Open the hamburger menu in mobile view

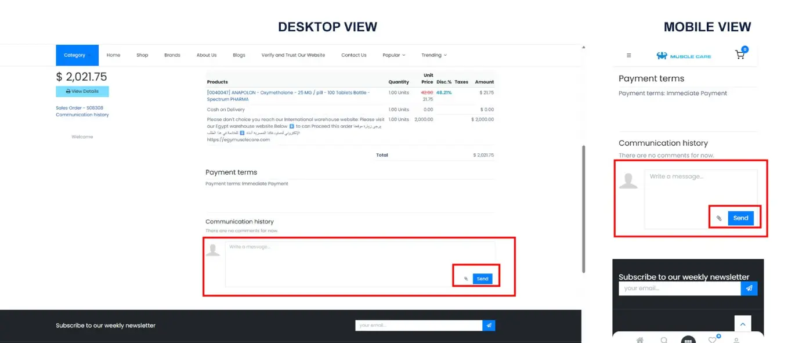click(628, 56)
